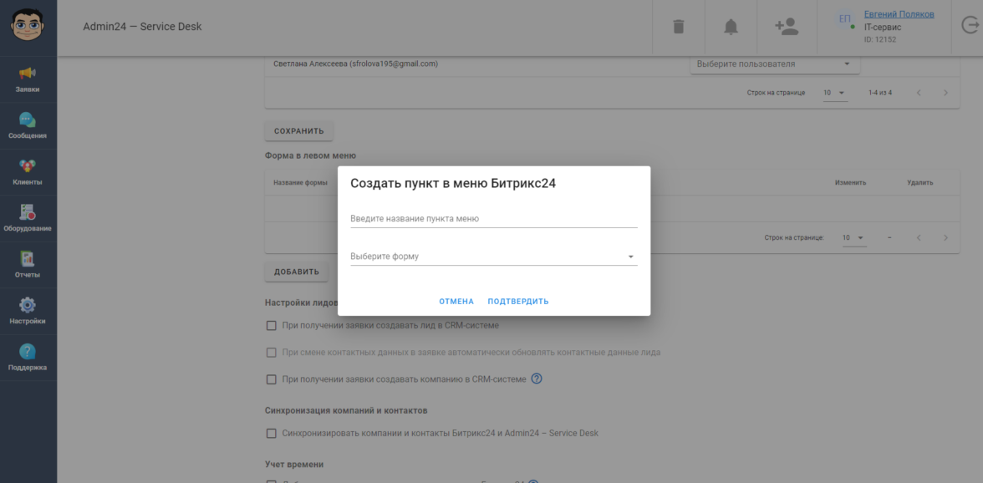Open the 'Выберите форму' dropdown in the dialog
The height and width of the screenshot is (483, 983).
tap(491, 256)
